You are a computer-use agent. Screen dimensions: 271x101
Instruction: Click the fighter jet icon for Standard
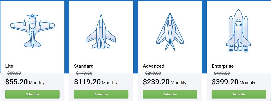(x=101, y=30)
